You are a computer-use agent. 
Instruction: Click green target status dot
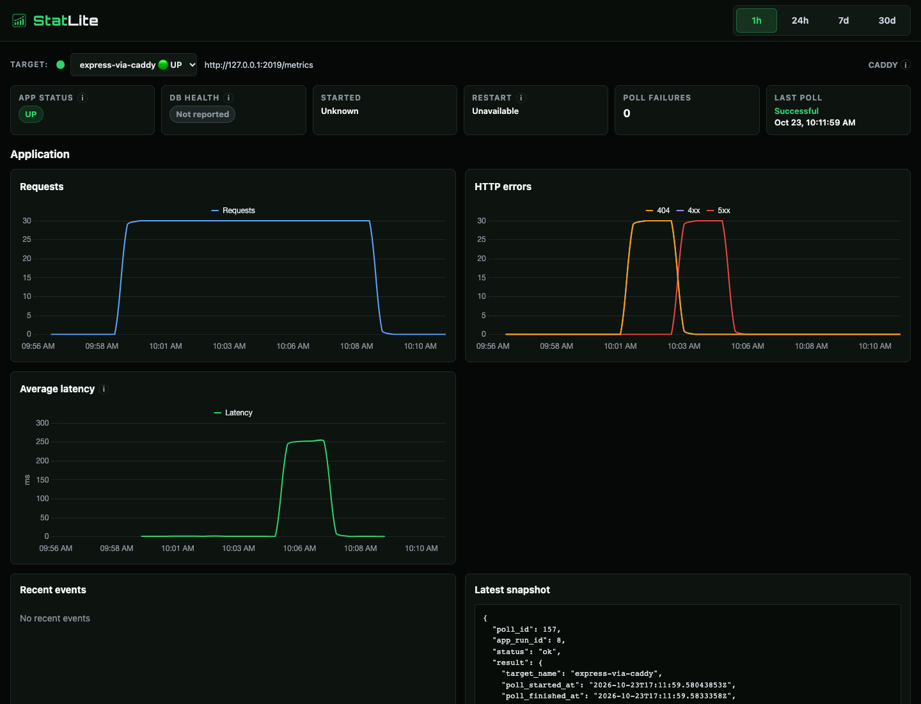(60, 65)
